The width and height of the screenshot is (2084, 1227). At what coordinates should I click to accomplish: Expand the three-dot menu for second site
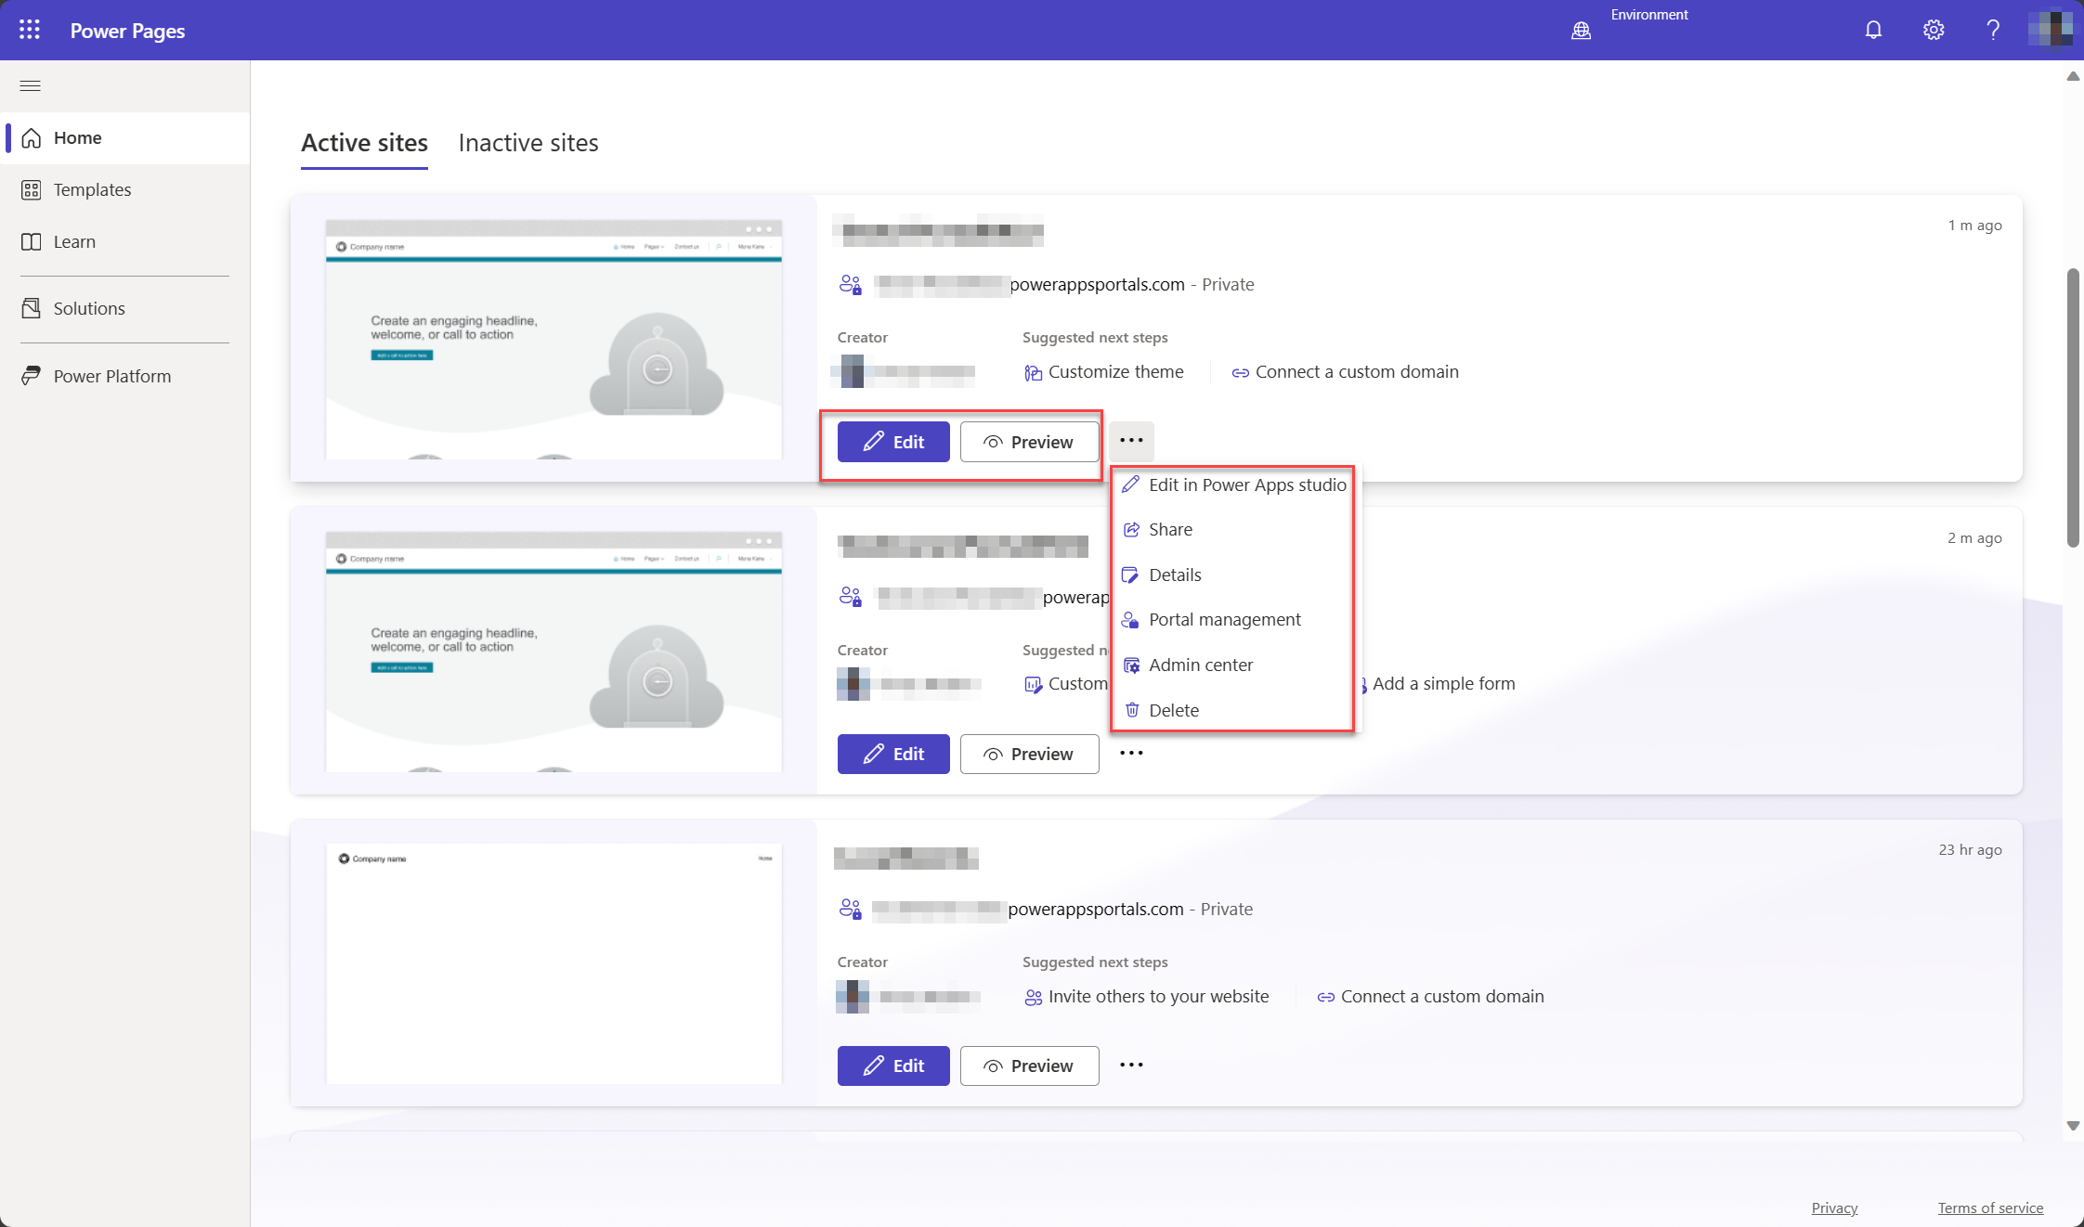[x=1131, y=753]
